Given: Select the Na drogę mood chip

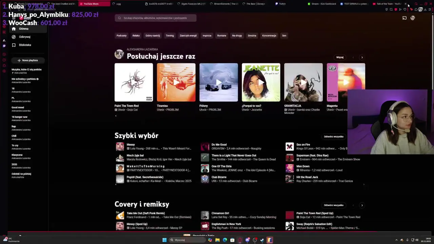Looking at the screenshot, I should click(237, 36).
